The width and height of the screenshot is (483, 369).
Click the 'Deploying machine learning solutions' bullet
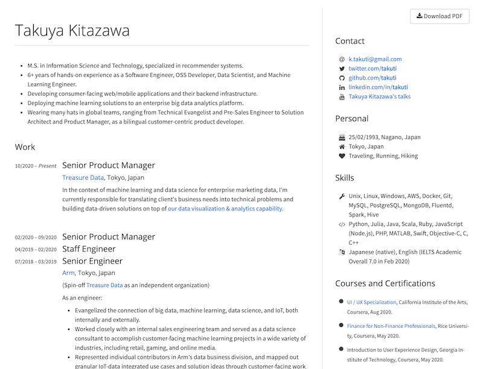coord(135,103)
